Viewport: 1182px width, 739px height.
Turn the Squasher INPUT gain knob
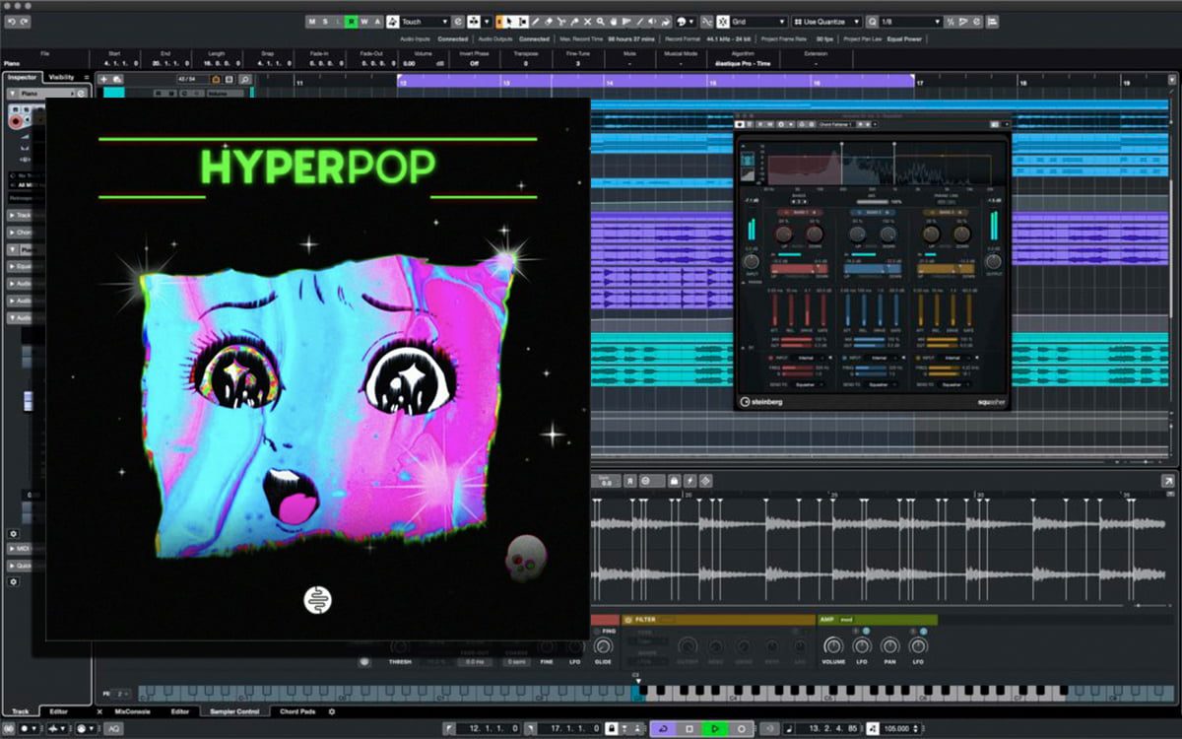tap(752, 262)
